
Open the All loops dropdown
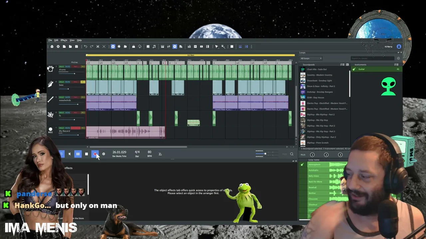pos(311,58)
